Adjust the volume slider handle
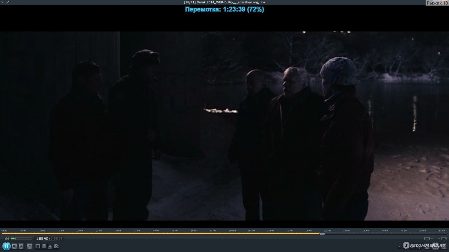Image resolution: width=449 pixels, height=252 pixels. click(15, 239)
